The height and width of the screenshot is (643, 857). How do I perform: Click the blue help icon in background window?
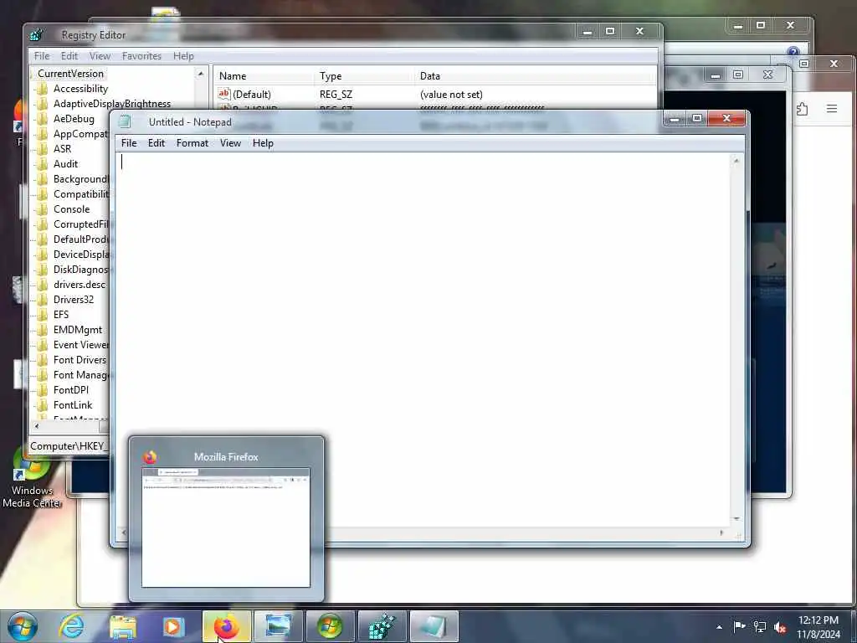click(793, 52)
